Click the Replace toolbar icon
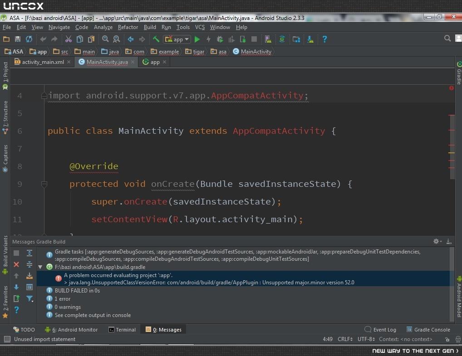Image resolution: width=462 pixels, height=356 pixels. tap(116, 39)
